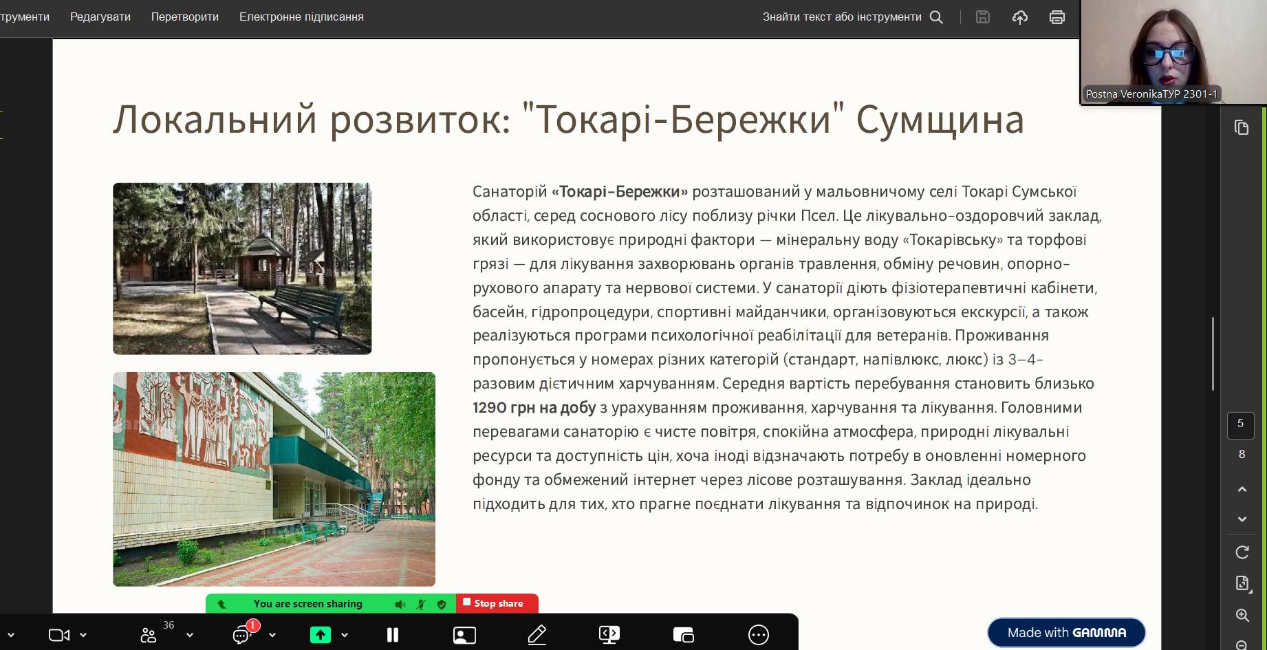This screenshot has width=1267, height=650.
Task: Click the Stop share button
Action: 497,603
